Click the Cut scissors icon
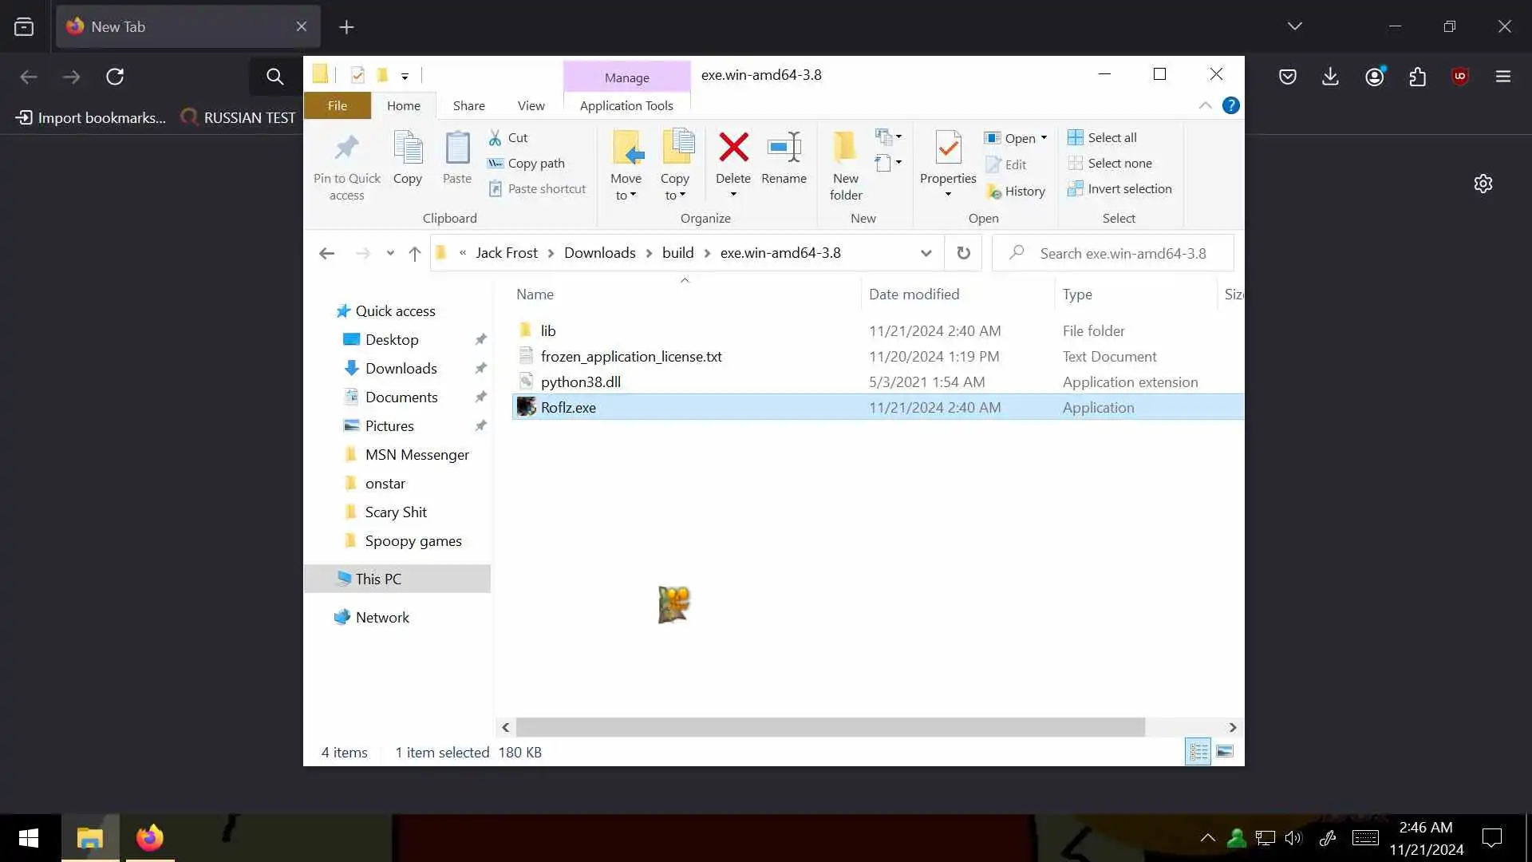 (496, 138)
